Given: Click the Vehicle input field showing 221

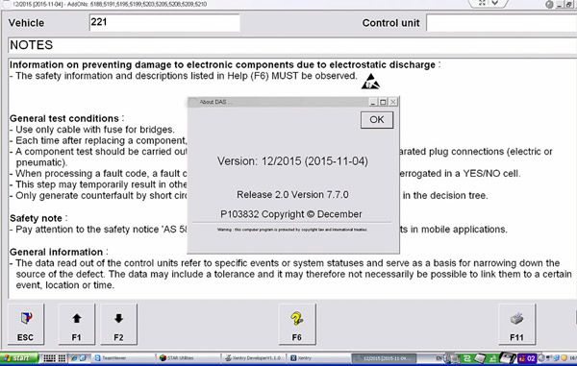Looking at the screenshot, I should click(x=164, y=23).
